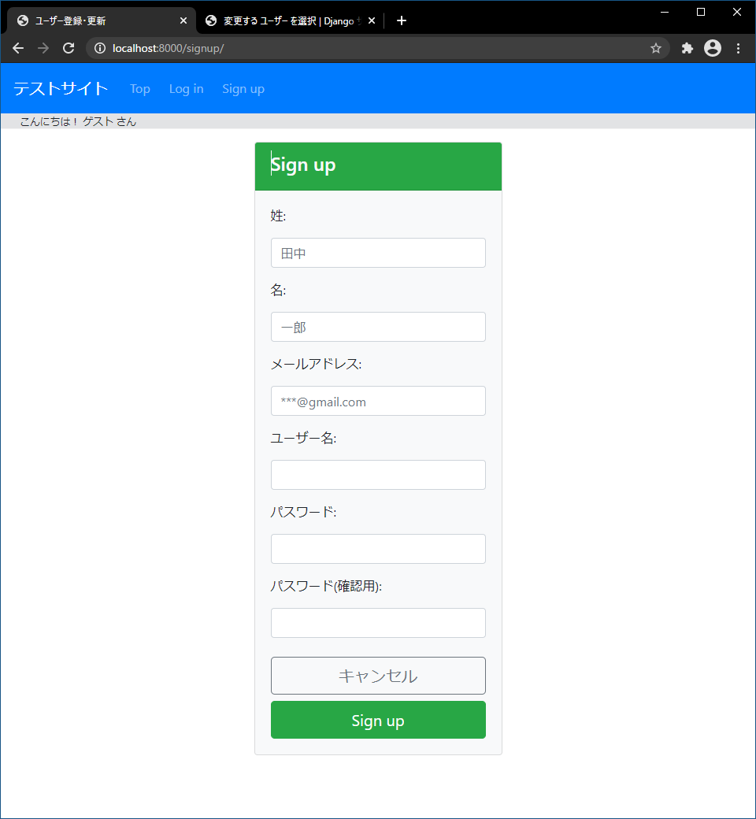Screen dimensions: 756x819
Task: Close the Chrome window
Action: coord(736,12)
